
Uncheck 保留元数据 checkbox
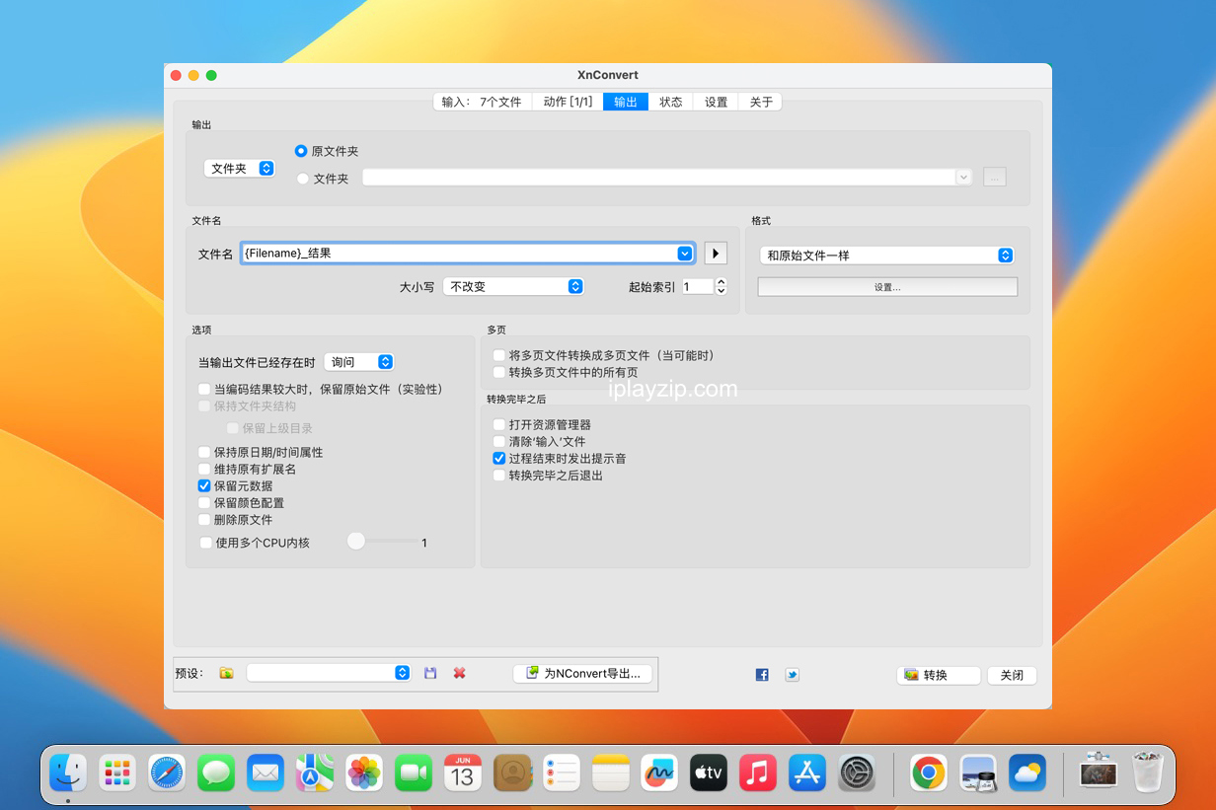pos(205,485)
